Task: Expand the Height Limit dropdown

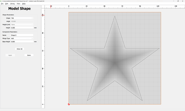Action: coord(22,24)
